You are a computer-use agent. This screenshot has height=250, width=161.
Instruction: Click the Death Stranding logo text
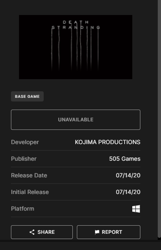[76, 25]
